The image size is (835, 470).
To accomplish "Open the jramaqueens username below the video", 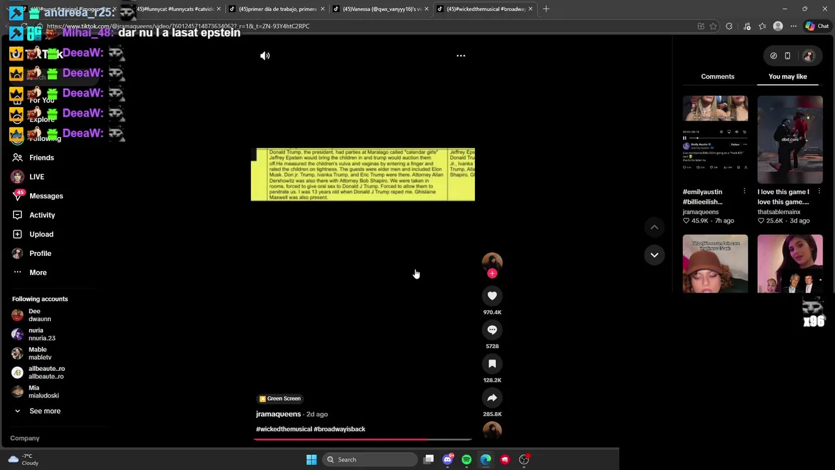I will pyautogui.click(x=279, y=414).
